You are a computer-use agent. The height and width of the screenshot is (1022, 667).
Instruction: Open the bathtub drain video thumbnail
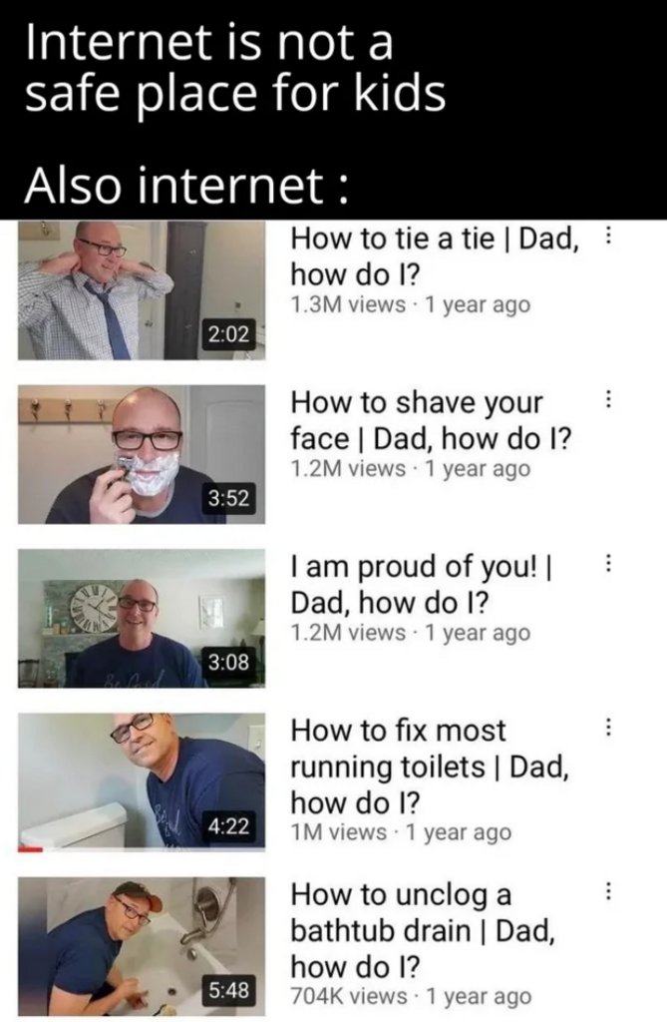pyautogui.click(x=142, y=946)
